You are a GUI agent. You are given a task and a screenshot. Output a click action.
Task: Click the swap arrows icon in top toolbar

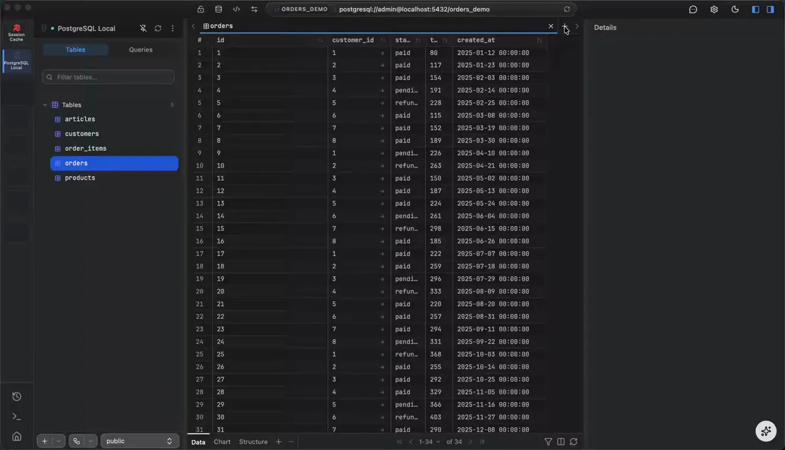click(255, 10)
